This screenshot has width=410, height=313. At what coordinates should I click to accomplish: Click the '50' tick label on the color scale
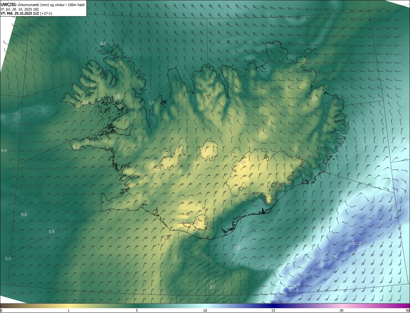pos(407,310)
